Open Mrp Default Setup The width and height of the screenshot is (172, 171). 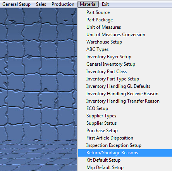pos(125,168)
